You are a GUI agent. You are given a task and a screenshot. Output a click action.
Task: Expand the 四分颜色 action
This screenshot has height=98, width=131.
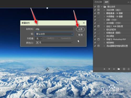pos(104,36)
